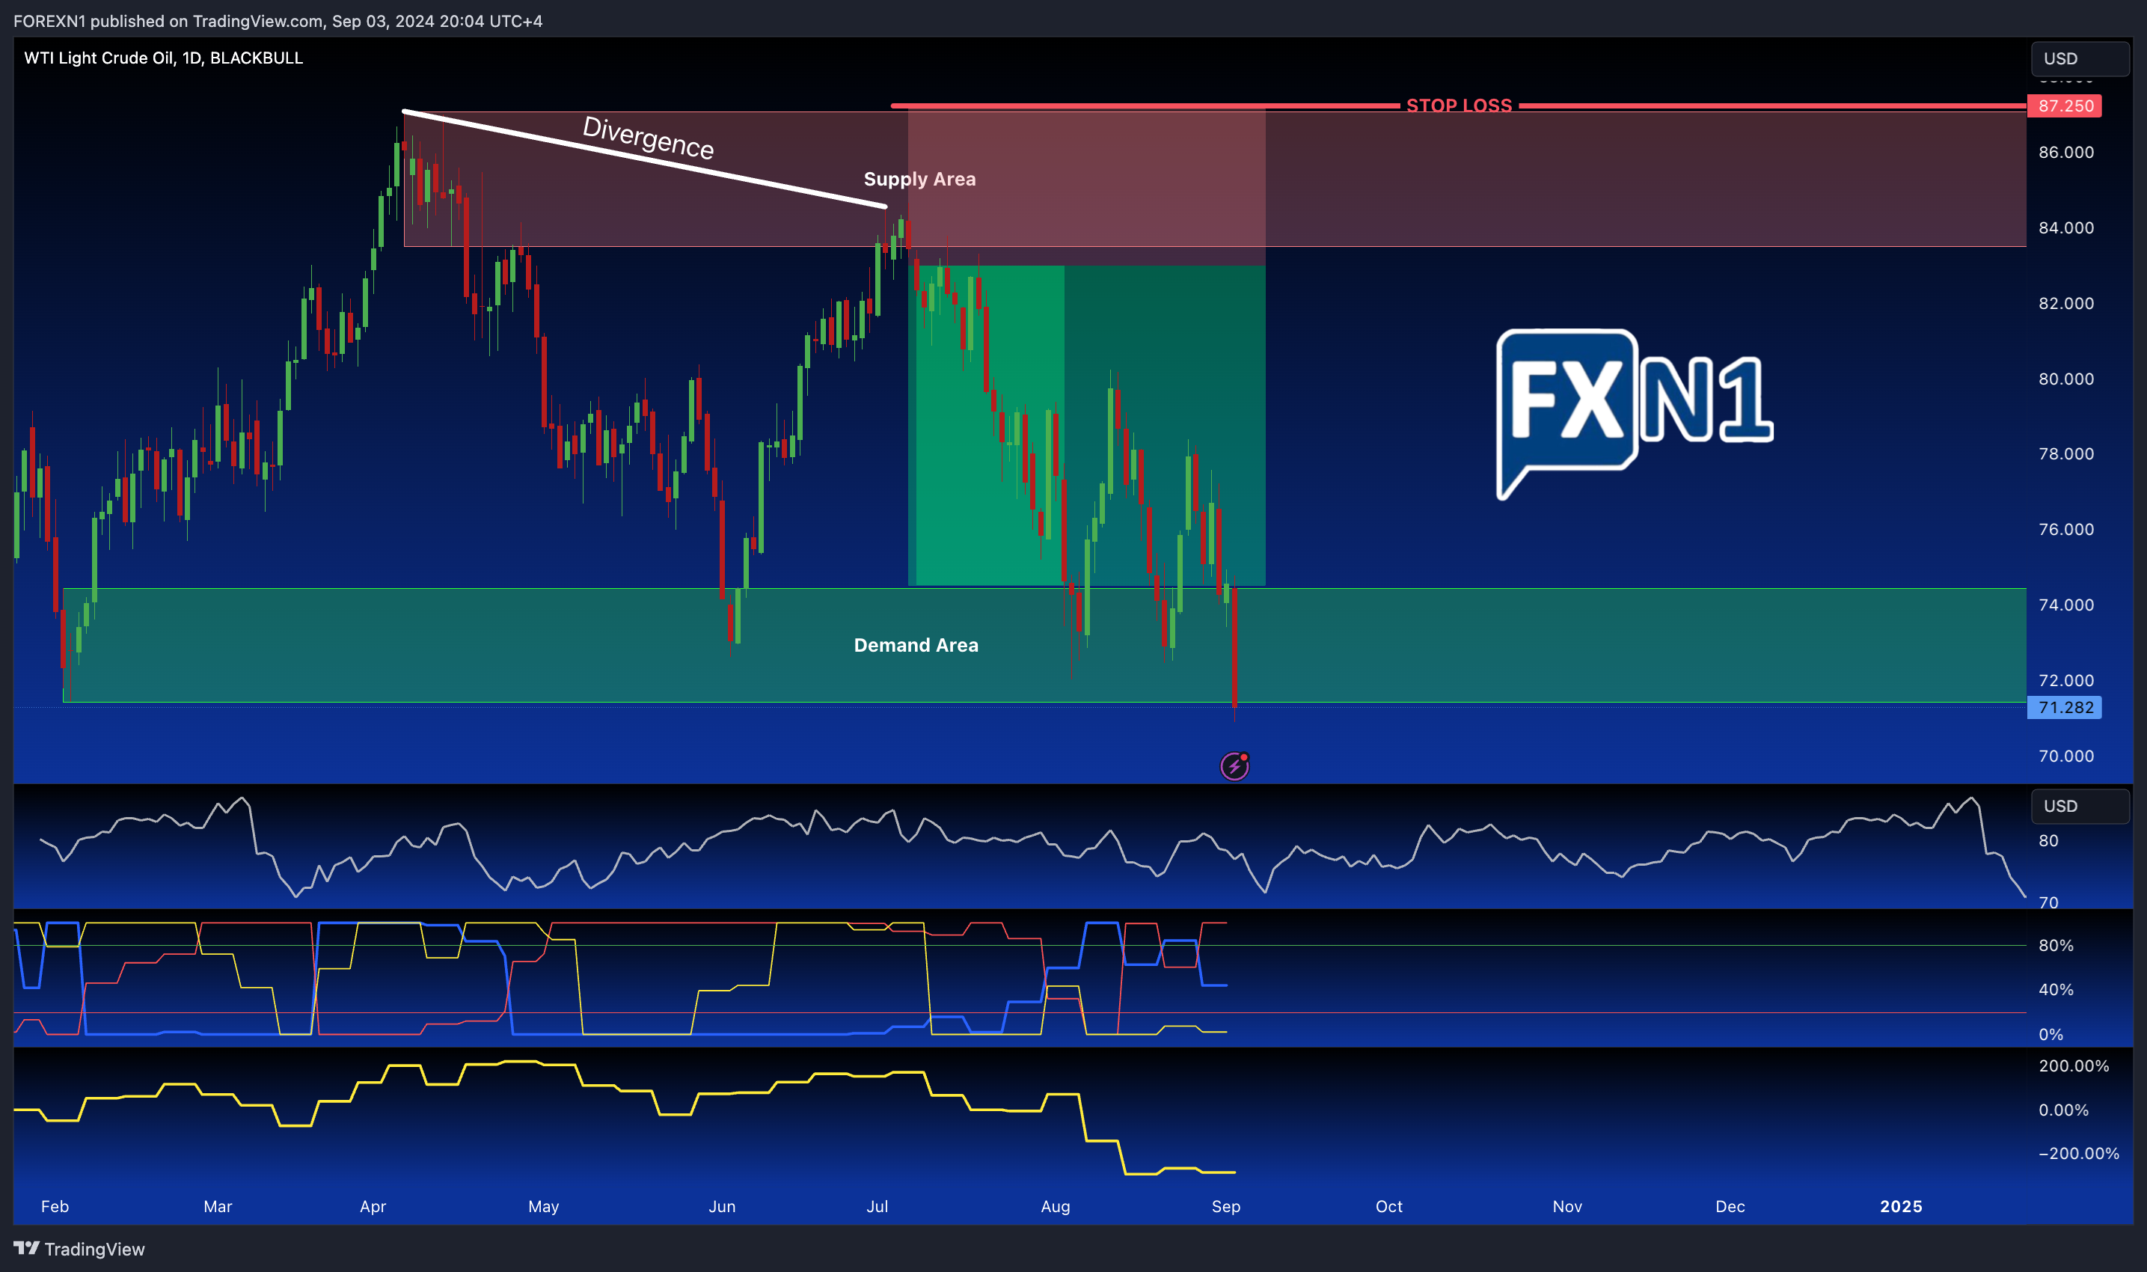This screenshot has width=2147, height=1272.
Task: Click the Feb label on time axis
Action: tap(55, 1206)
